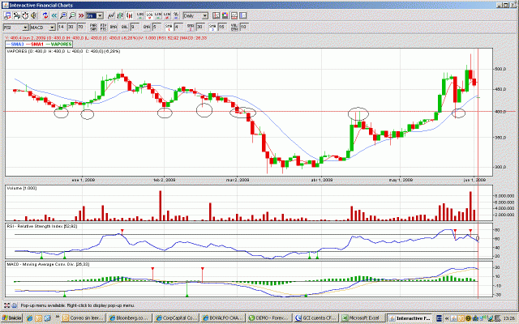This screenshot has width=519, height=324.
Task: Click the sound speaker icon in toolbar
Action: [x=34, y=15]
